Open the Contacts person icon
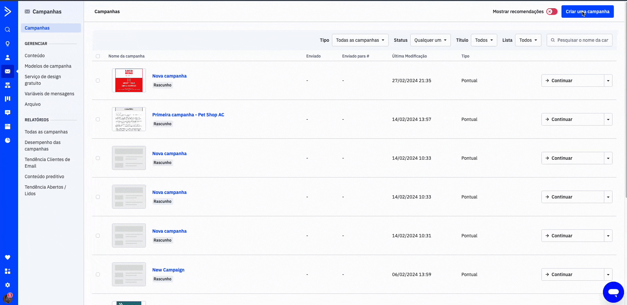The height and width of the screenshot is (305, 627). pos(7,58)
